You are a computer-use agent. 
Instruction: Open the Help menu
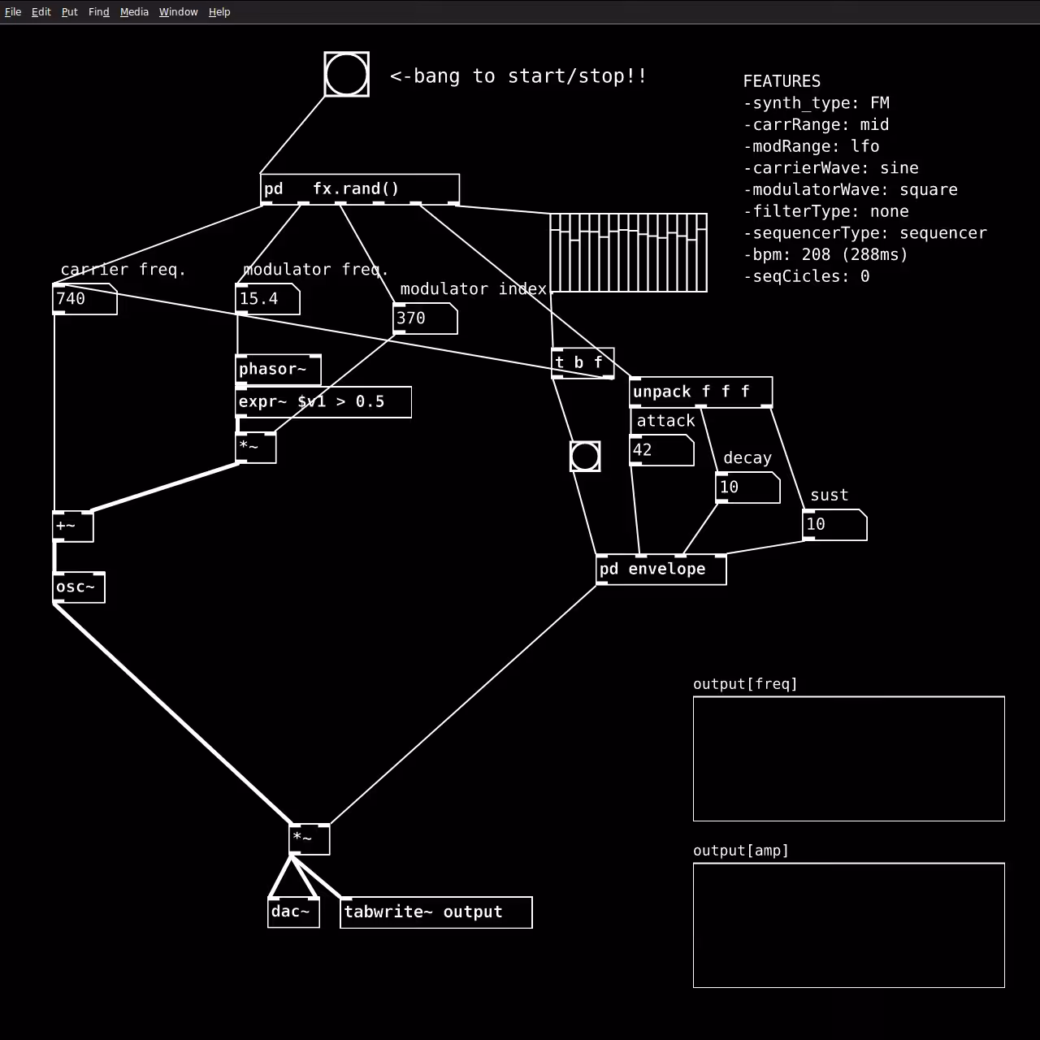(x=219, y=12)
